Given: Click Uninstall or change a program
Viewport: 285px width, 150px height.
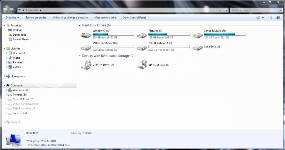Looking at the screenshot, I should click(x=70, y=18).
